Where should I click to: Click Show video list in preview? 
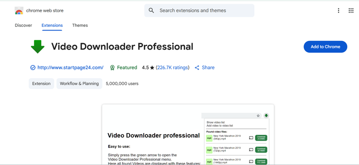pyautogui.click(x=216, y=122)
